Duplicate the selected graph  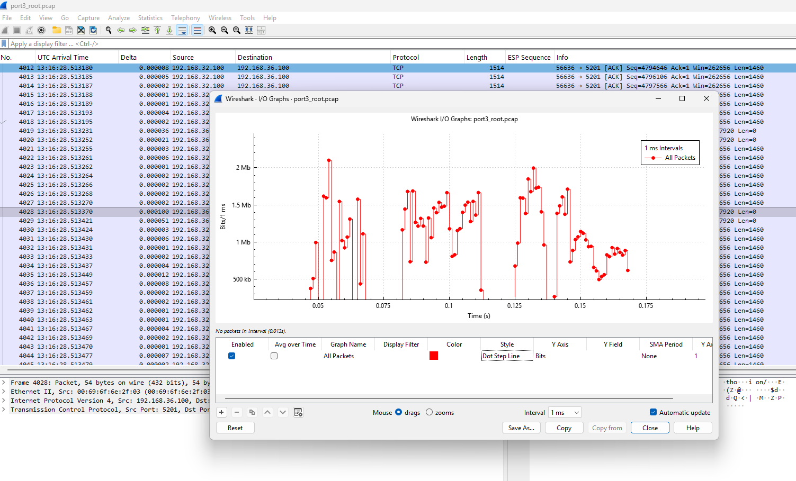pos(252,412)
